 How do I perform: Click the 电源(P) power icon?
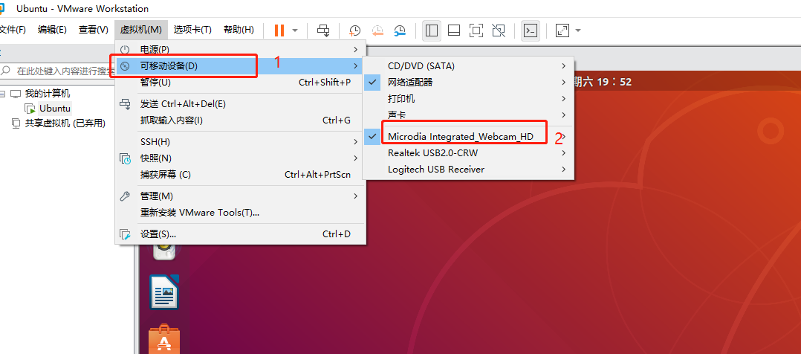coord(125,50)
